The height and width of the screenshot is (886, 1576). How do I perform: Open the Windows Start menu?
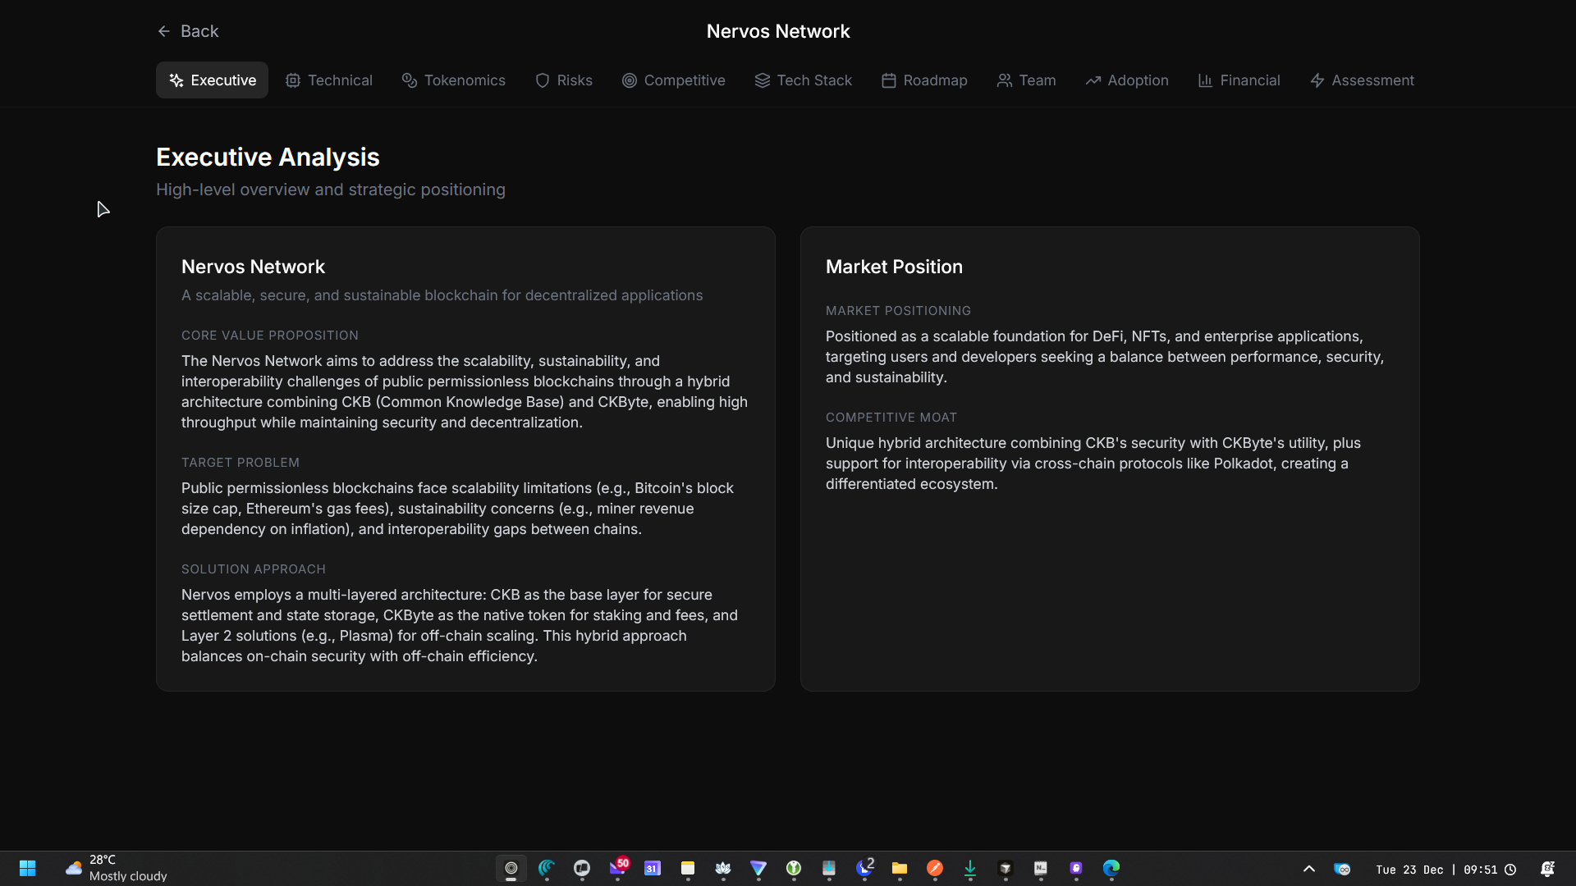(x=27, y=868)
